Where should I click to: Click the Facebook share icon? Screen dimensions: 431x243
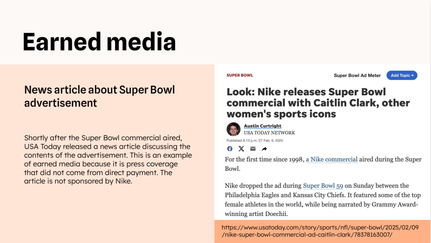tap(230, 149)
